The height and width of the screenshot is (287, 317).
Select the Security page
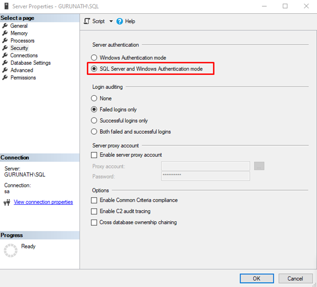19,48
